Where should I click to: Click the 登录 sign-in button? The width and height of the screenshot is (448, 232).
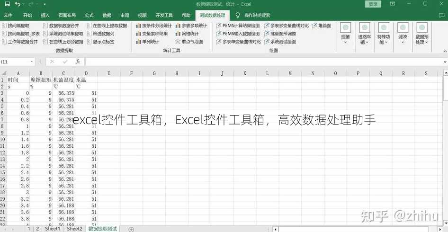point(373,4)
